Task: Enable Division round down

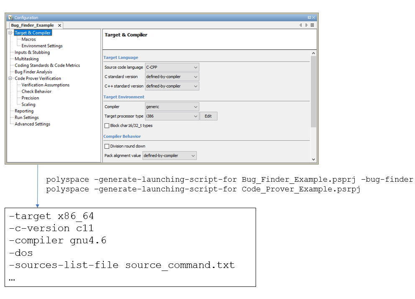Action: [x=107, y=146]
